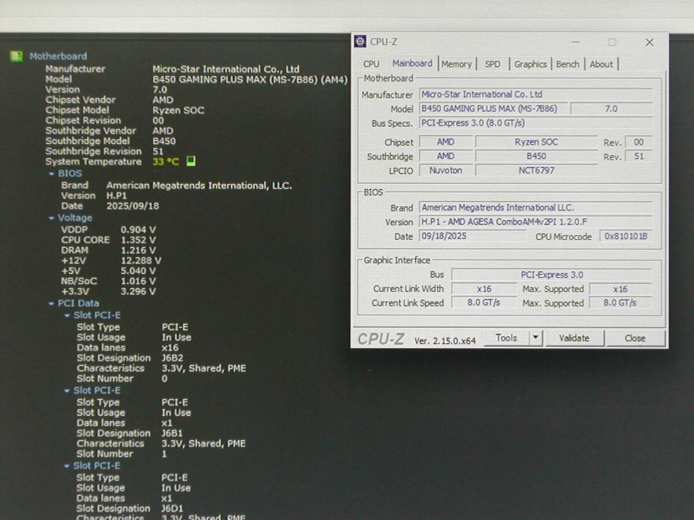Screen dimensions: 694x520
Task: Click the BIOS Version H.P1 AGESA field
Action: 536,222
